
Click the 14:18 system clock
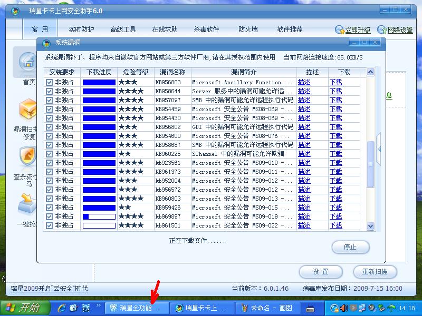click(407, 308)
